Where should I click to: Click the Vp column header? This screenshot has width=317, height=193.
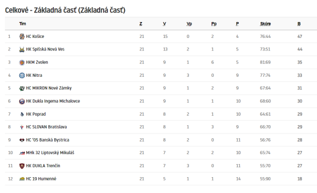coord(189,24)
